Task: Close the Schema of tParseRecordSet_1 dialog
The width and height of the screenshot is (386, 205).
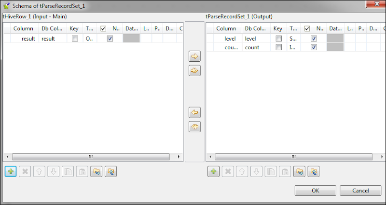Action: tap(376, 4)
